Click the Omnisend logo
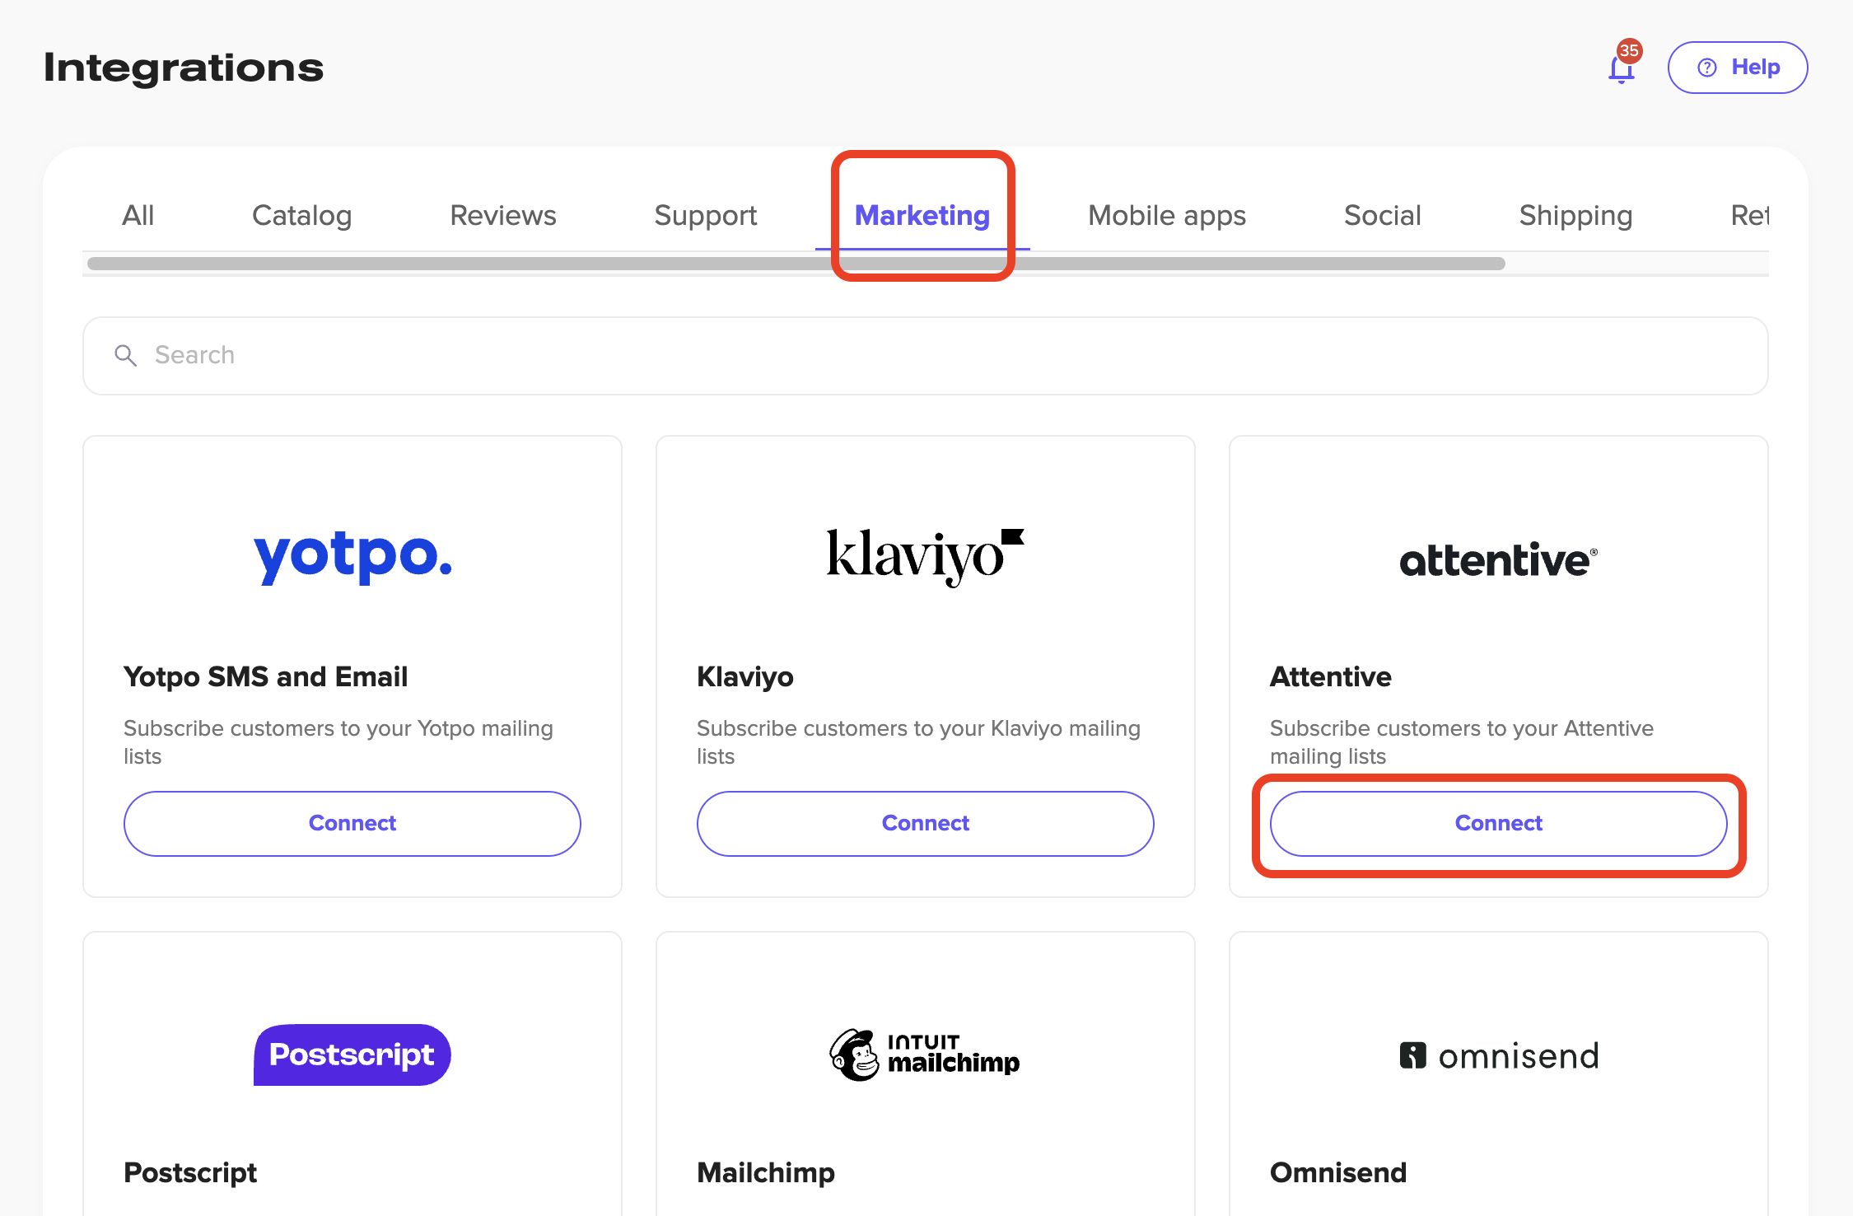The height and width of the screenshot is (1216, 1853). [x=1498, y=1055]
